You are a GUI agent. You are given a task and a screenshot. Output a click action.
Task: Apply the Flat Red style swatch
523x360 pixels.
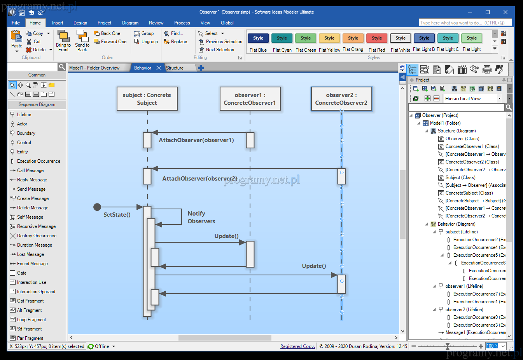pos(376,38)
